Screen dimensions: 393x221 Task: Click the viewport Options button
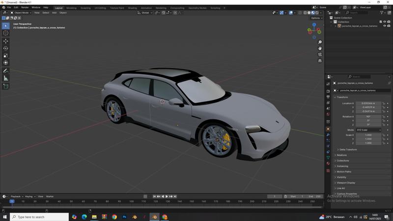316,18
